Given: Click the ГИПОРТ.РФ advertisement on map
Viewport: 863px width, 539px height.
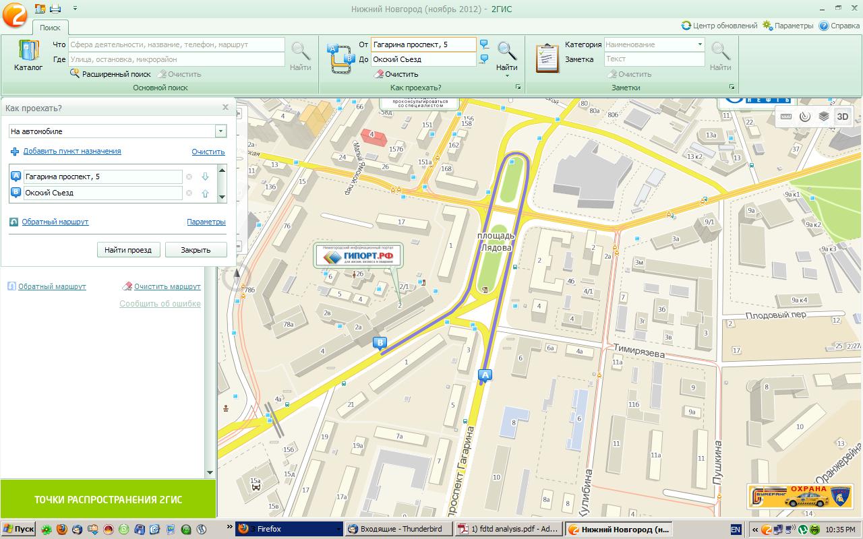Looking at the screenshot, I should coord(359,255).
